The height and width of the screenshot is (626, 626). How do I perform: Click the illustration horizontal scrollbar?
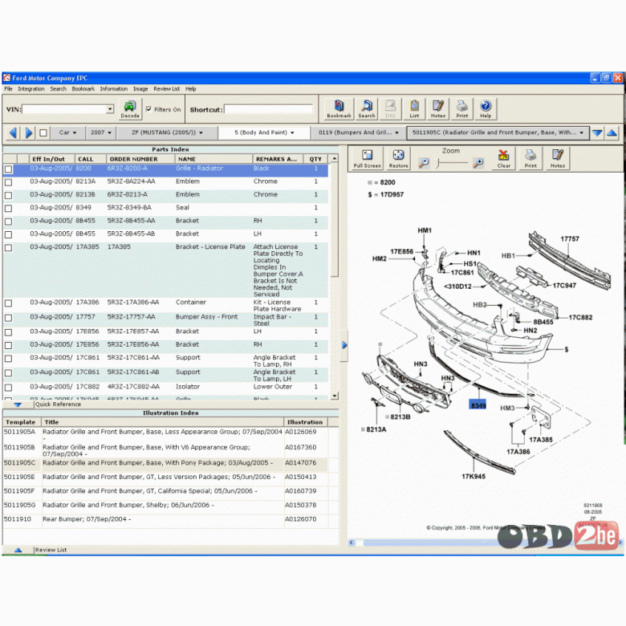click(x=485, y=543)
